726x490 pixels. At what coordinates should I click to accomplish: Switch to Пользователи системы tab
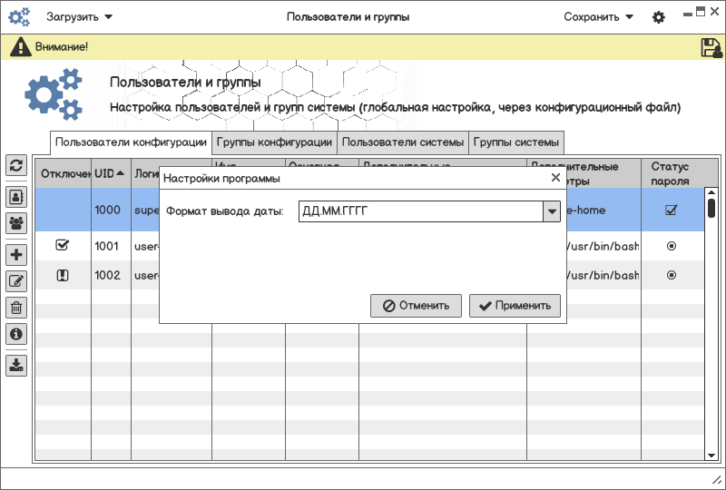tap(403, 142)
